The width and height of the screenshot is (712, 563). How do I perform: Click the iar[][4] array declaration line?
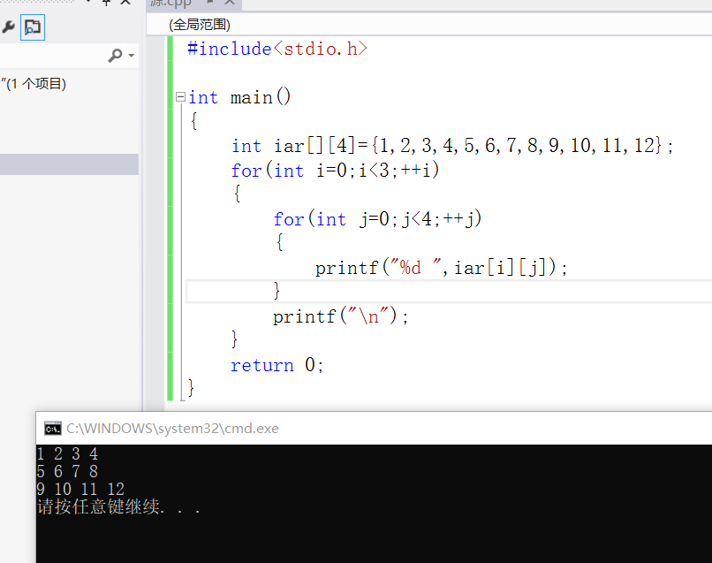point(452,146)
